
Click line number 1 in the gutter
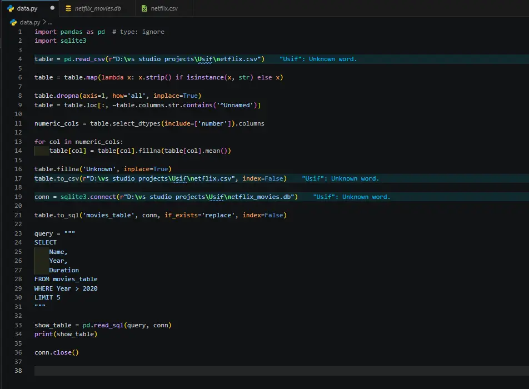(20, 32)
